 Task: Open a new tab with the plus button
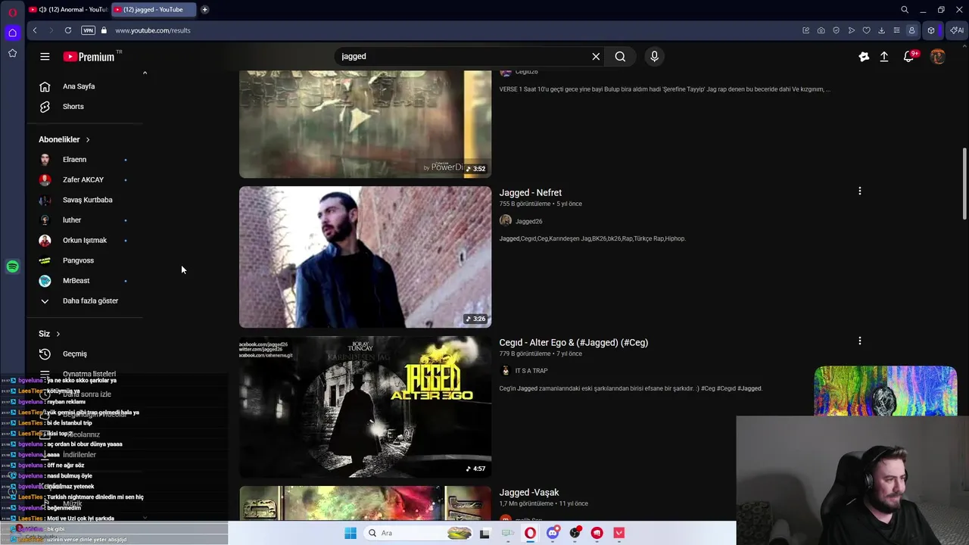tap(204, 10)
